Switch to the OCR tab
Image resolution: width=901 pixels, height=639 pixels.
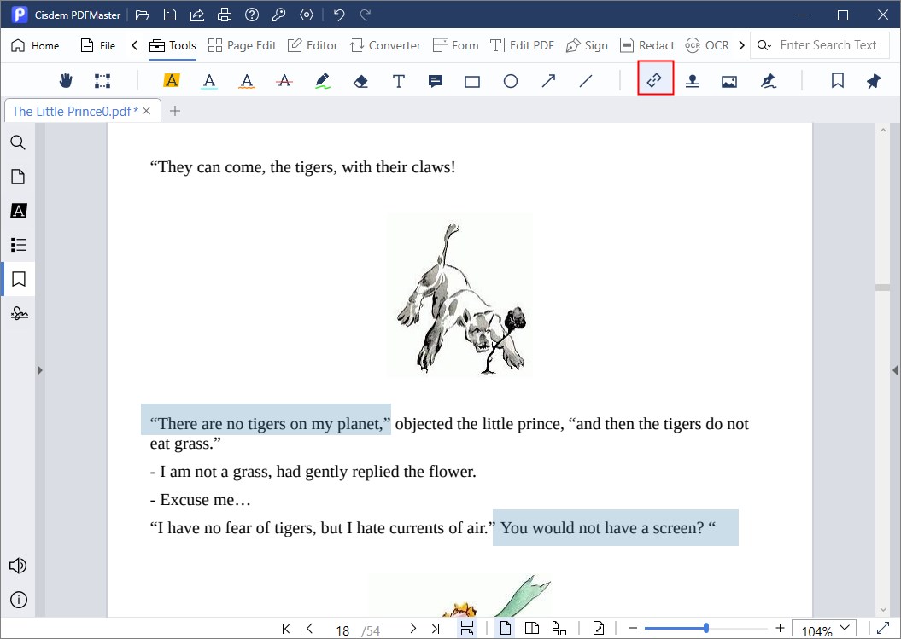[x=707, y=45]
